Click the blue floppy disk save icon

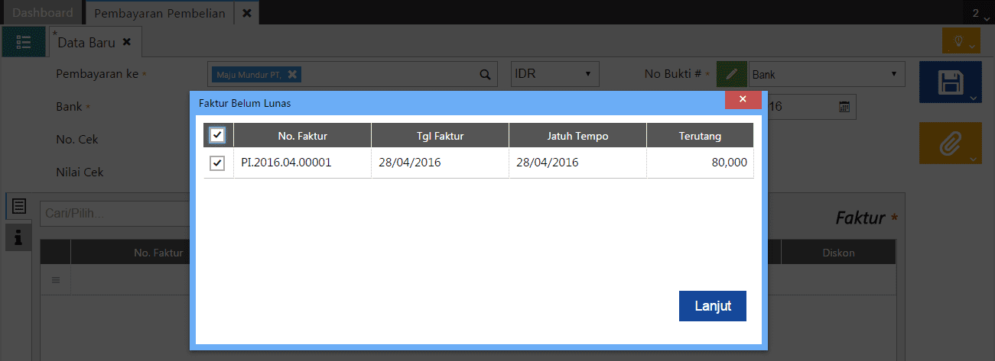coord(949,82)
